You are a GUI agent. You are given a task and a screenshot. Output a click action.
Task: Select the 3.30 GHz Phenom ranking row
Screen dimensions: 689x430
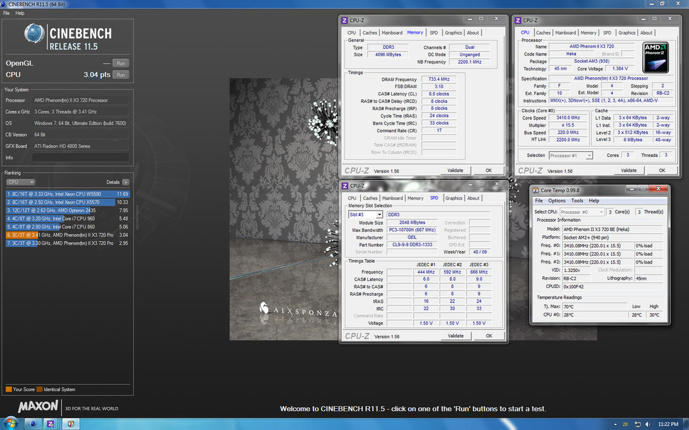(68, 243)
